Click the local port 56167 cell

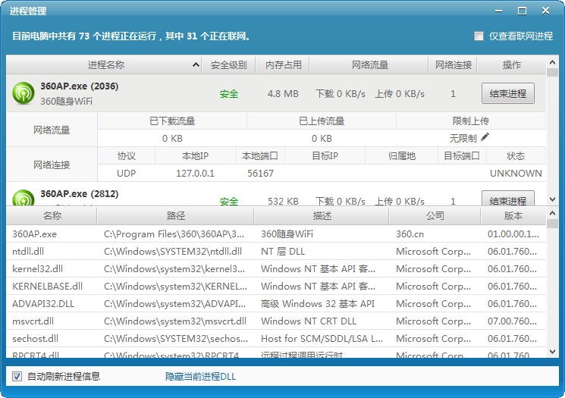(x=261, y=174)
